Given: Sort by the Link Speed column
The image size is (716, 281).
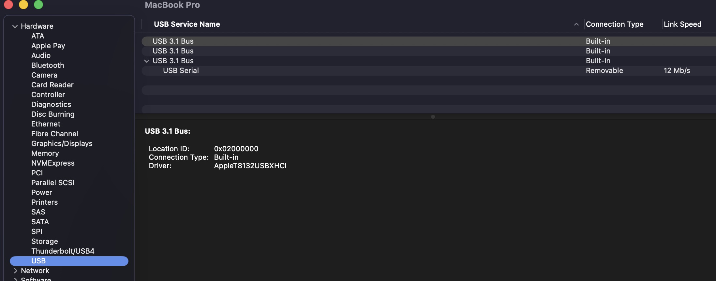Looking at the screenshot, I should [x=682, y=24].
